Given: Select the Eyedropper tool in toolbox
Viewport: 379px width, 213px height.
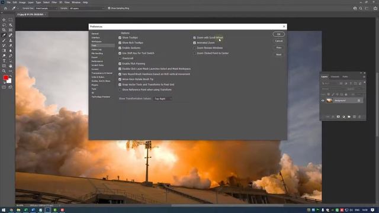Looking at the screenshot, I should tap(4, 35).
